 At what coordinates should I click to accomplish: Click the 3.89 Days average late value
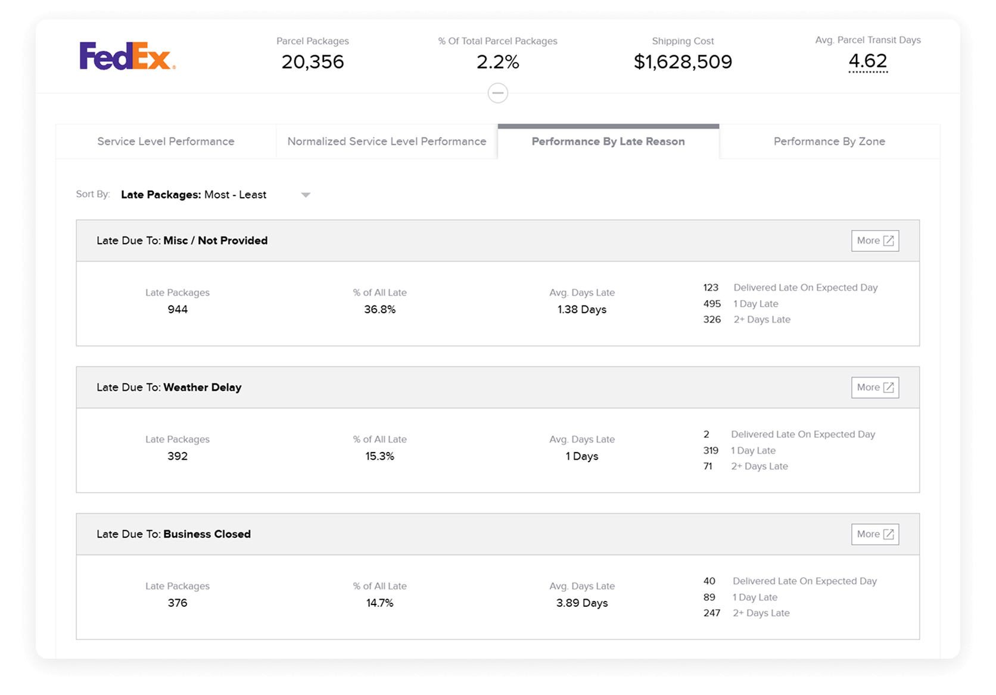[x=582, y=603]
